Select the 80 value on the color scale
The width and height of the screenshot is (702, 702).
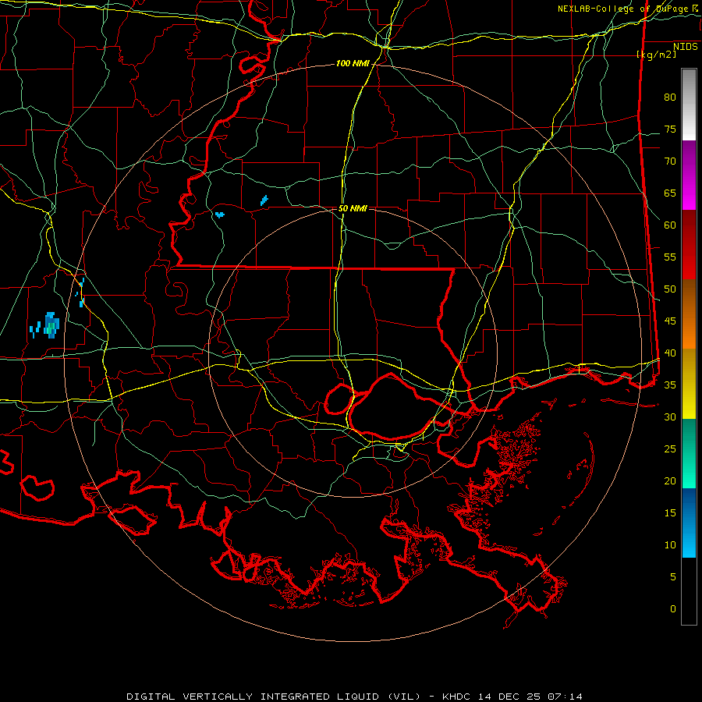pyautogui.click(x=670, y=97)
